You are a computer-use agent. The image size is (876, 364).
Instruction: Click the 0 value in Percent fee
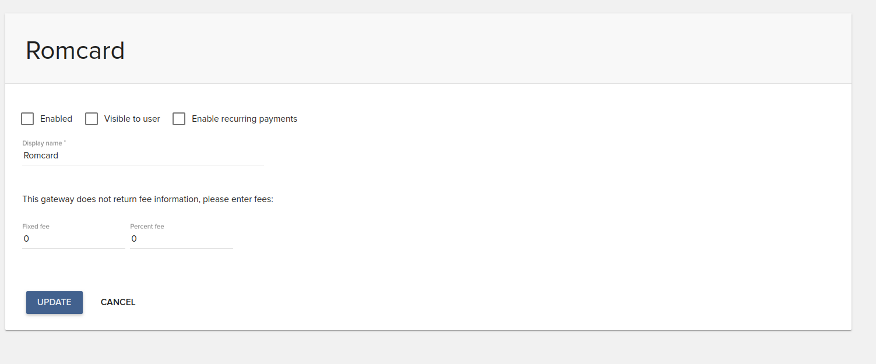click(134, 239)
